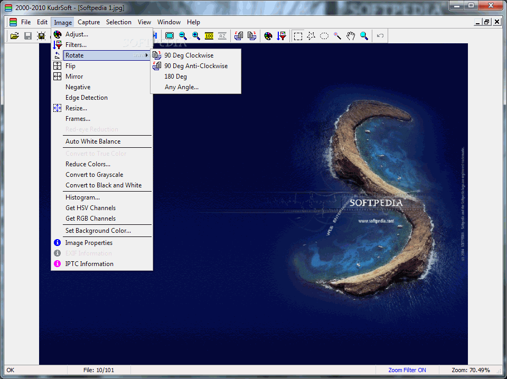Click the OK status bar text
This screenshot has width=507, height=379.
11,370
